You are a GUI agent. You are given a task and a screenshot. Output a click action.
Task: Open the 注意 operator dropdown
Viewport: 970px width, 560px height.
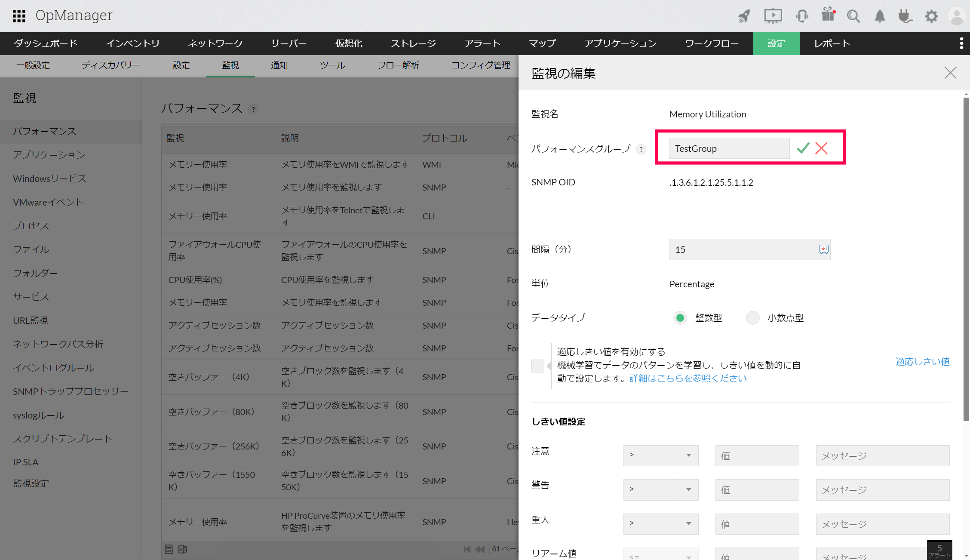[x=660, y=455]
